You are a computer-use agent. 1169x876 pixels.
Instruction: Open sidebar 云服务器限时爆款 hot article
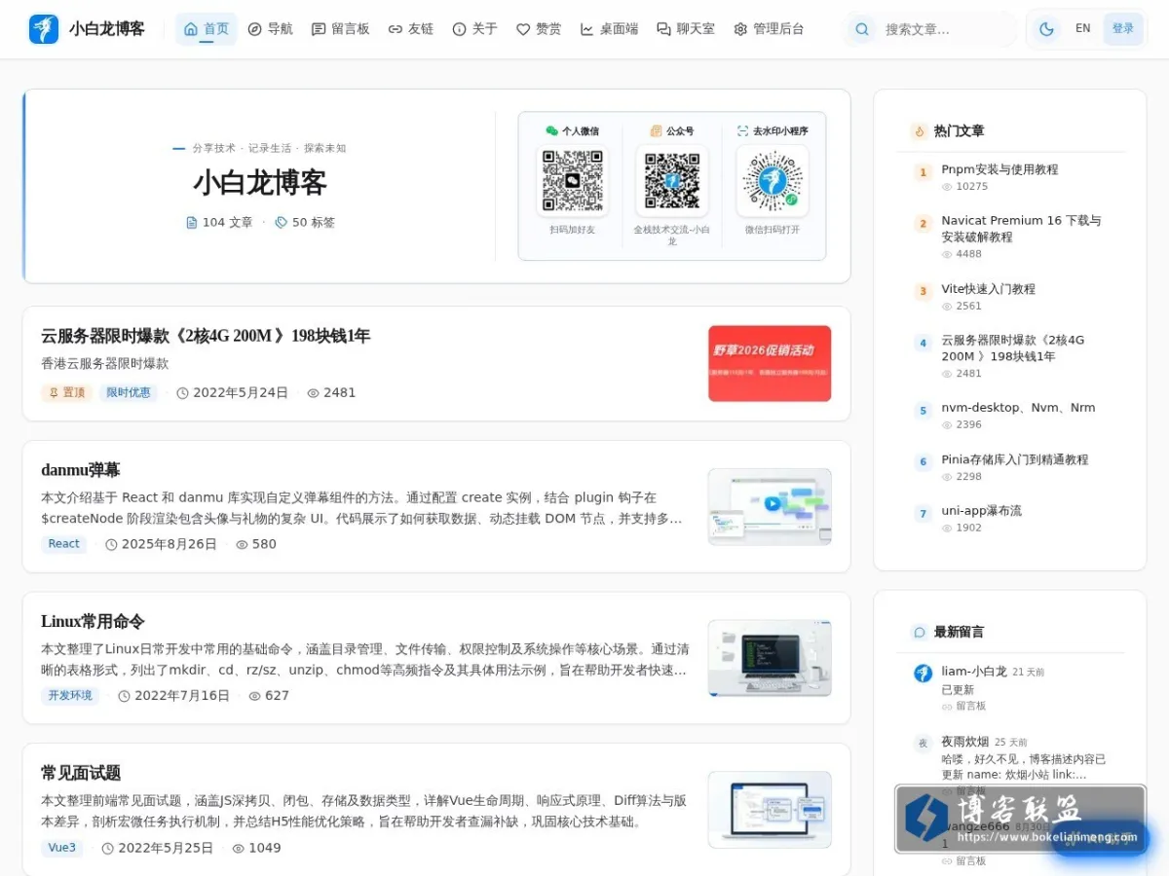coord(1012,348)
